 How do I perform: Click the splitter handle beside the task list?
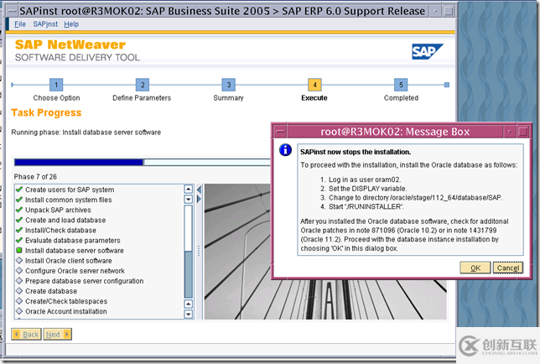point(199,251)
